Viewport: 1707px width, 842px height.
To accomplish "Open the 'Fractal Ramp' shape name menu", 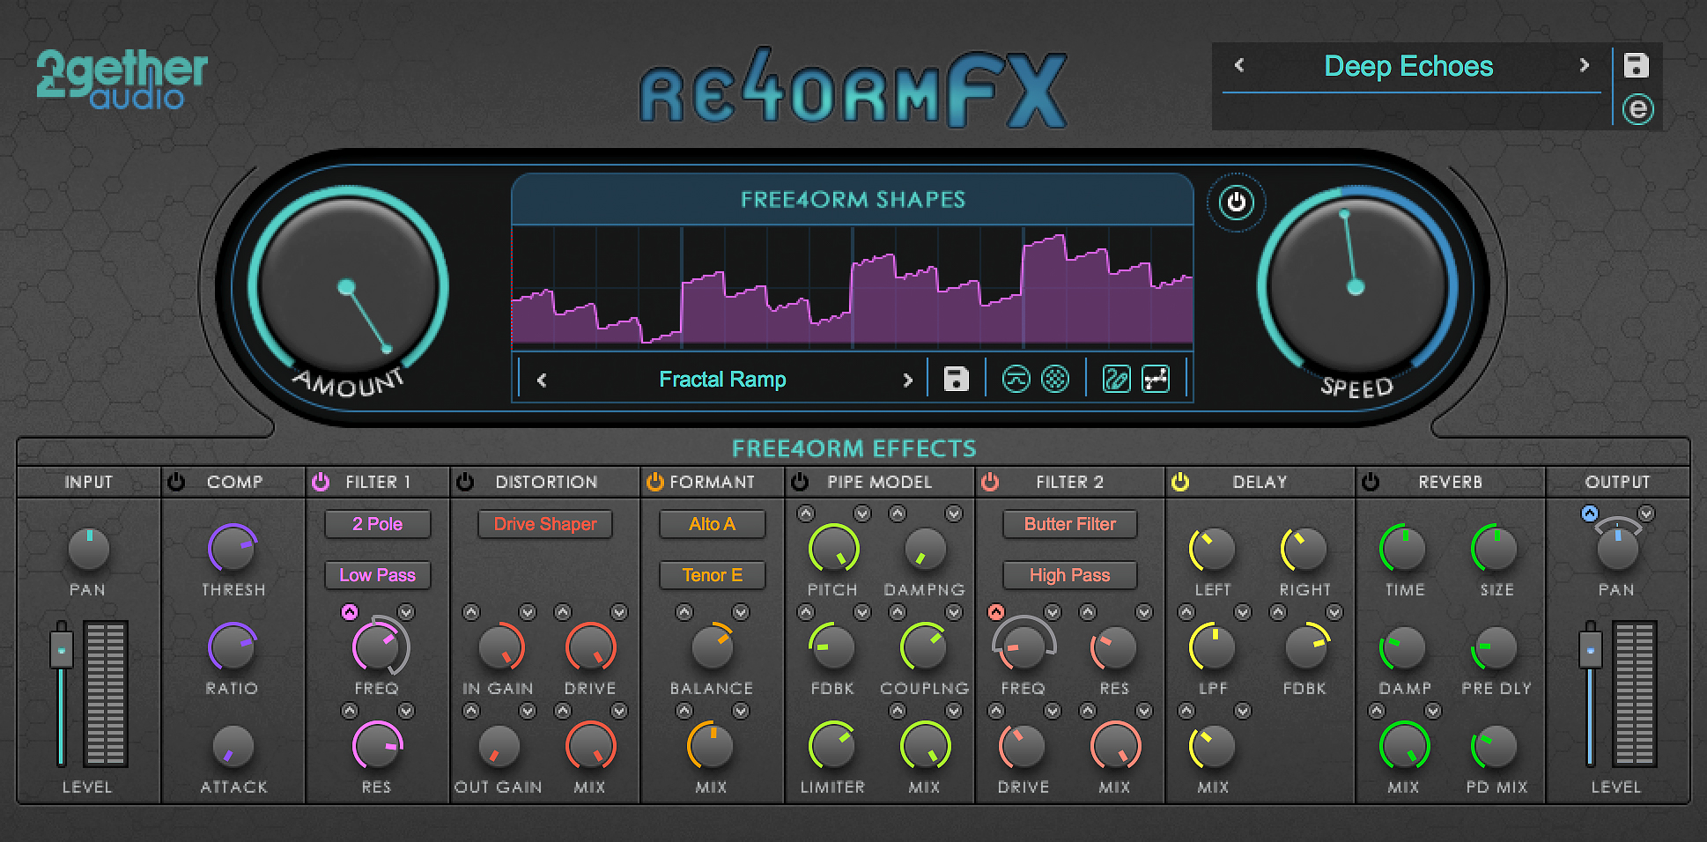I will [x=722, y=380].
